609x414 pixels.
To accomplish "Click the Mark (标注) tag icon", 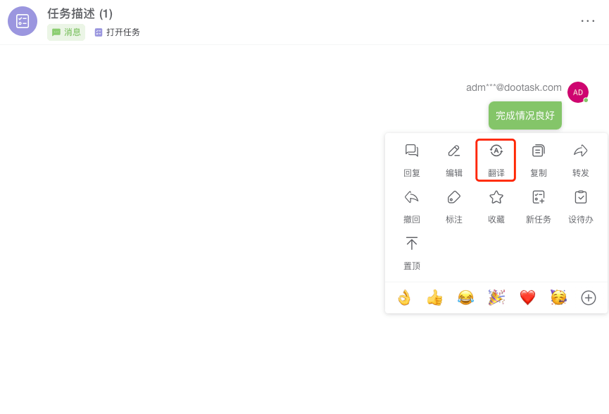I will pos(453,197).
